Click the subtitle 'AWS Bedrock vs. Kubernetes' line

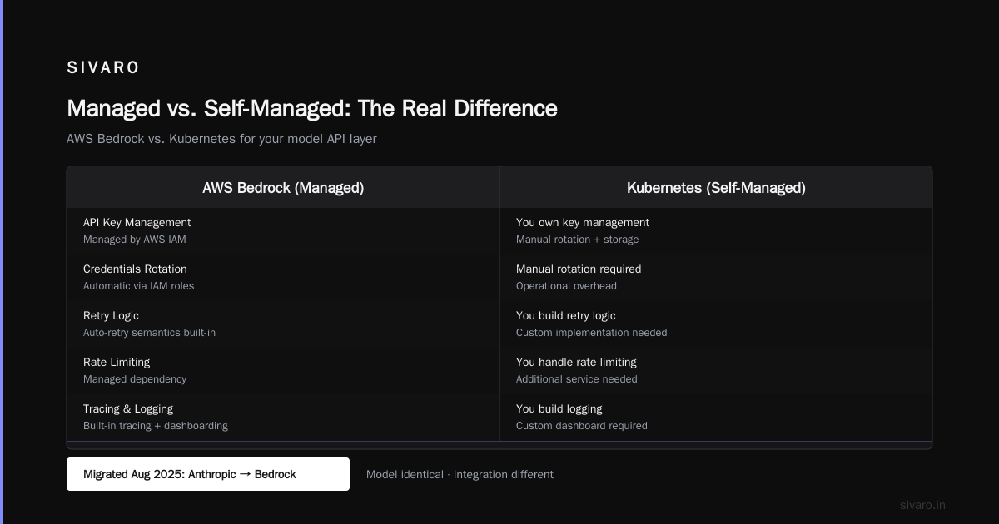click(x=221, y=139)
